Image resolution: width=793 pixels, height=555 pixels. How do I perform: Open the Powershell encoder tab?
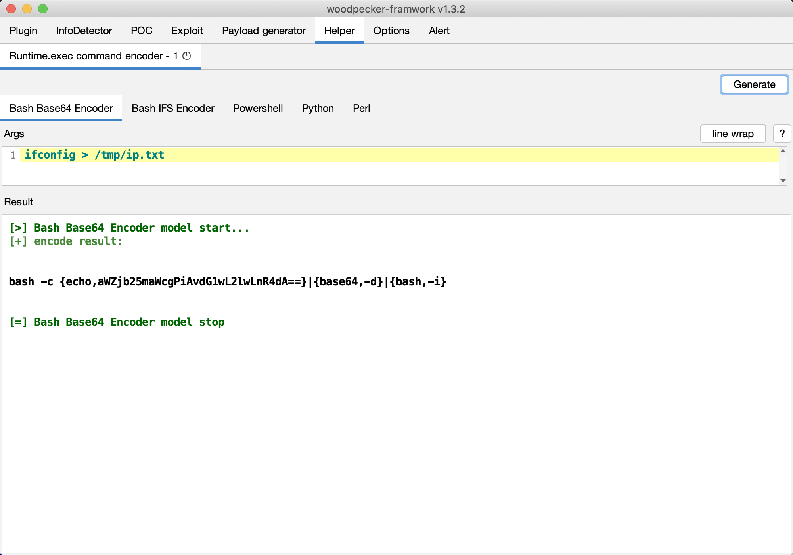pyautogui.click(x=258, y=108)
